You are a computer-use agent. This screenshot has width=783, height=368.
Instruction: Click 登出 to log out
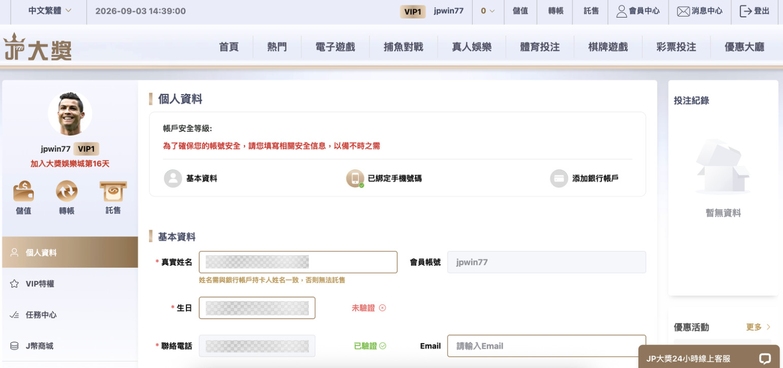(x=755, y=11)
